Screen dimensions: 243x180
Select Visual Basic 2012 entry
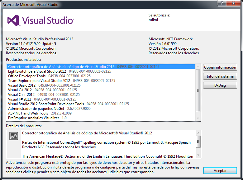(x=101, y=85)
